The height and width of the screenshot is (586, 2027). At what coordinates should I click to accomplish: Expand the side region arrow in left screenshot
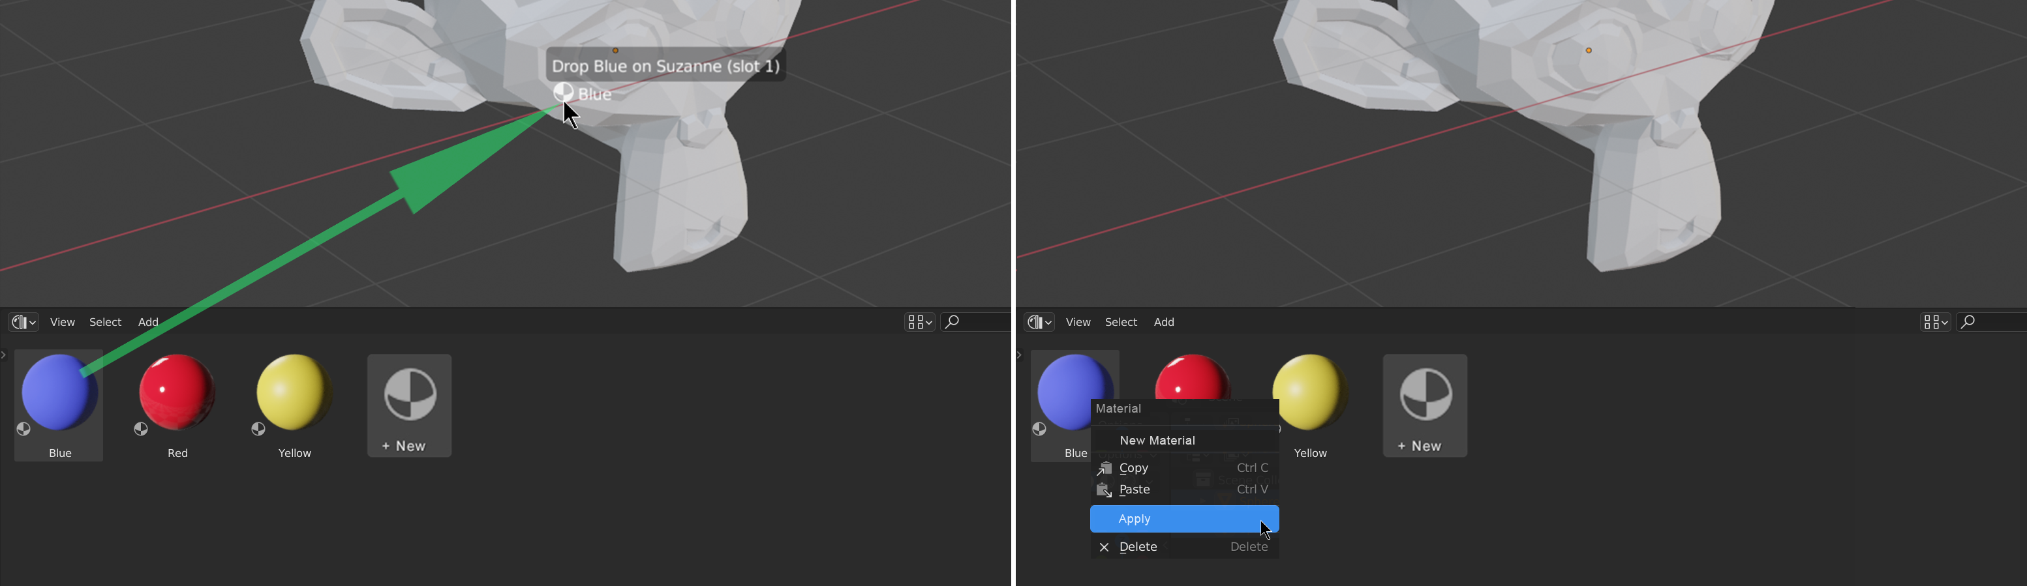coord(4,355)
